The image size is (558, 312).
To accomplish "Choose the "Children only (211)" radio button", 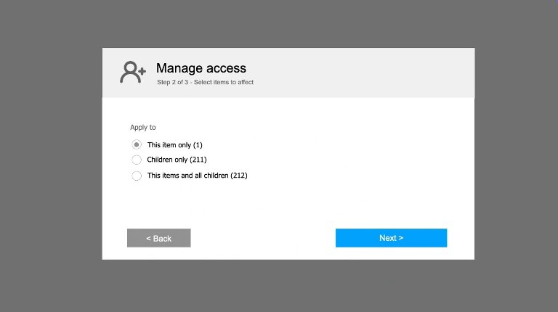I will (x=137, y=160).
